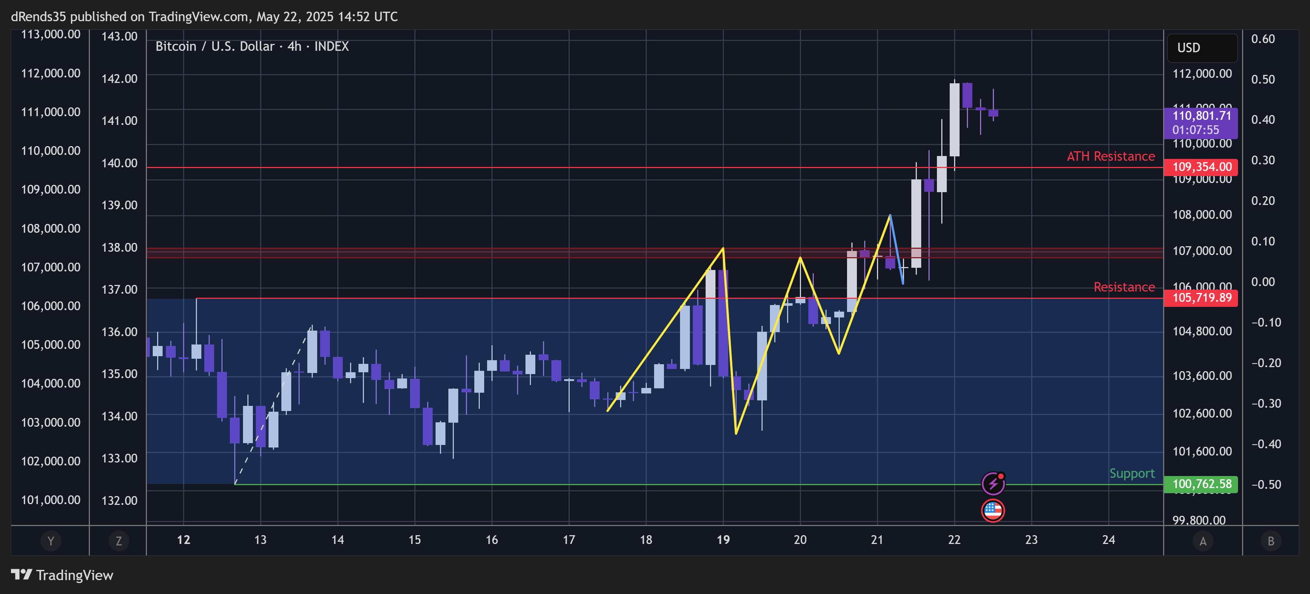Image resolution: width=1310 pixels, height=594 pixels.
Task: Click date 22 on time axis
Action: point(954,540)
